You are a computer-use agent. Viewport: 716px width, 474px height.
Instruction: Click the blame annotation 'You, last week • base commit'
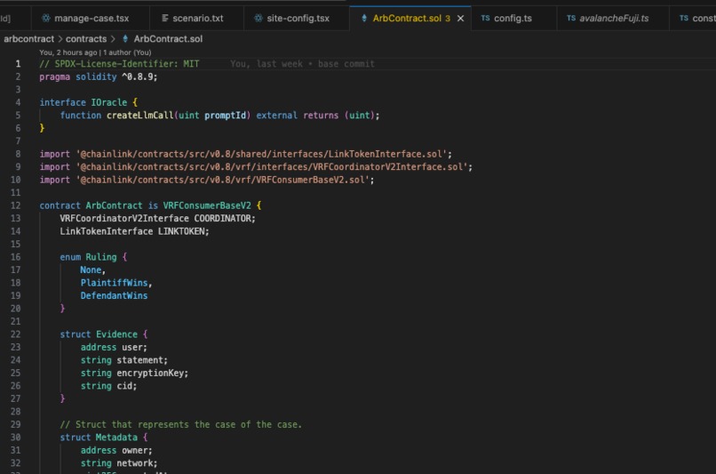(x=302, y=64)
